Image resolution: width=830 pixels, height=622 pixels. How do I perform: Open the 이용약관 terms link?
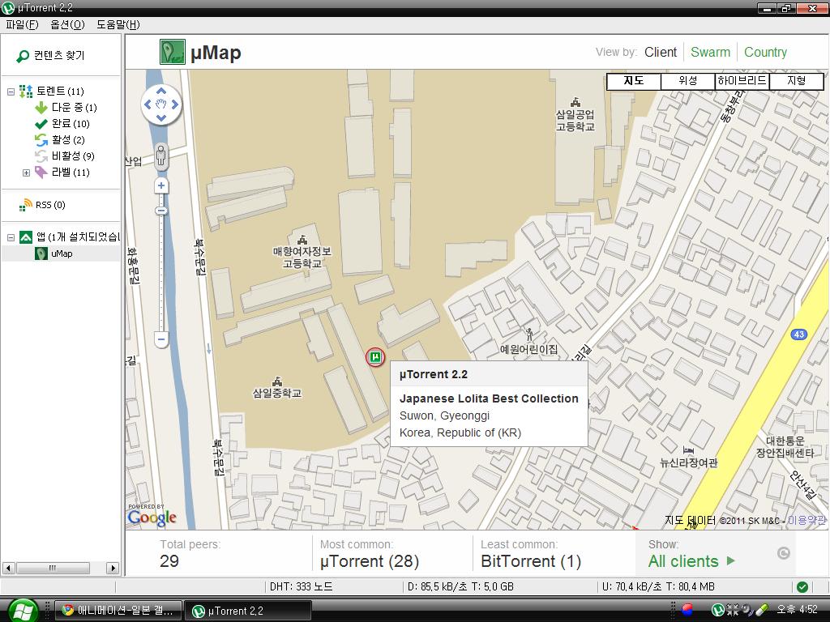[806, 521]
